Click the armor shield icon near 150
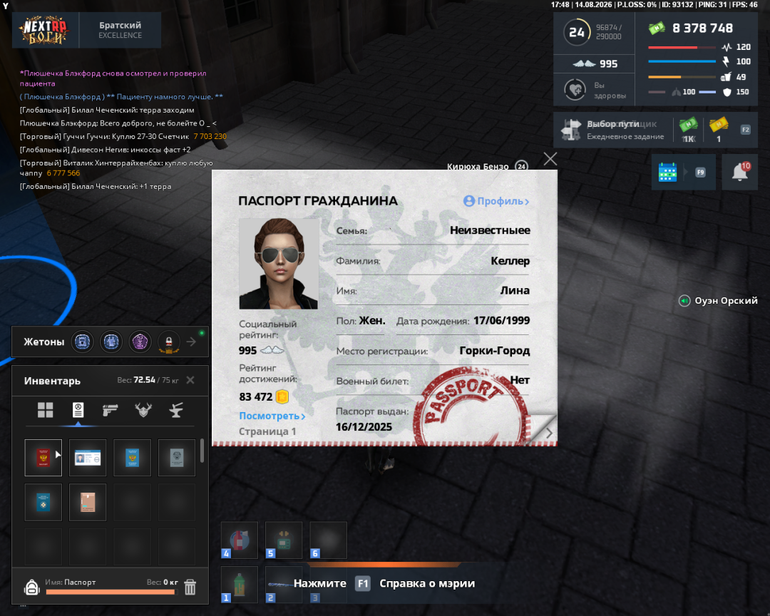The width and height of the screenshot is (770, 616). [727, 92]
